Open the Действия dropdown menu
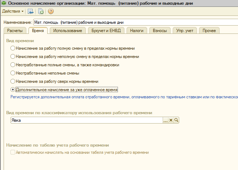This screenshot has height=170, width=238. coord(13,11)
